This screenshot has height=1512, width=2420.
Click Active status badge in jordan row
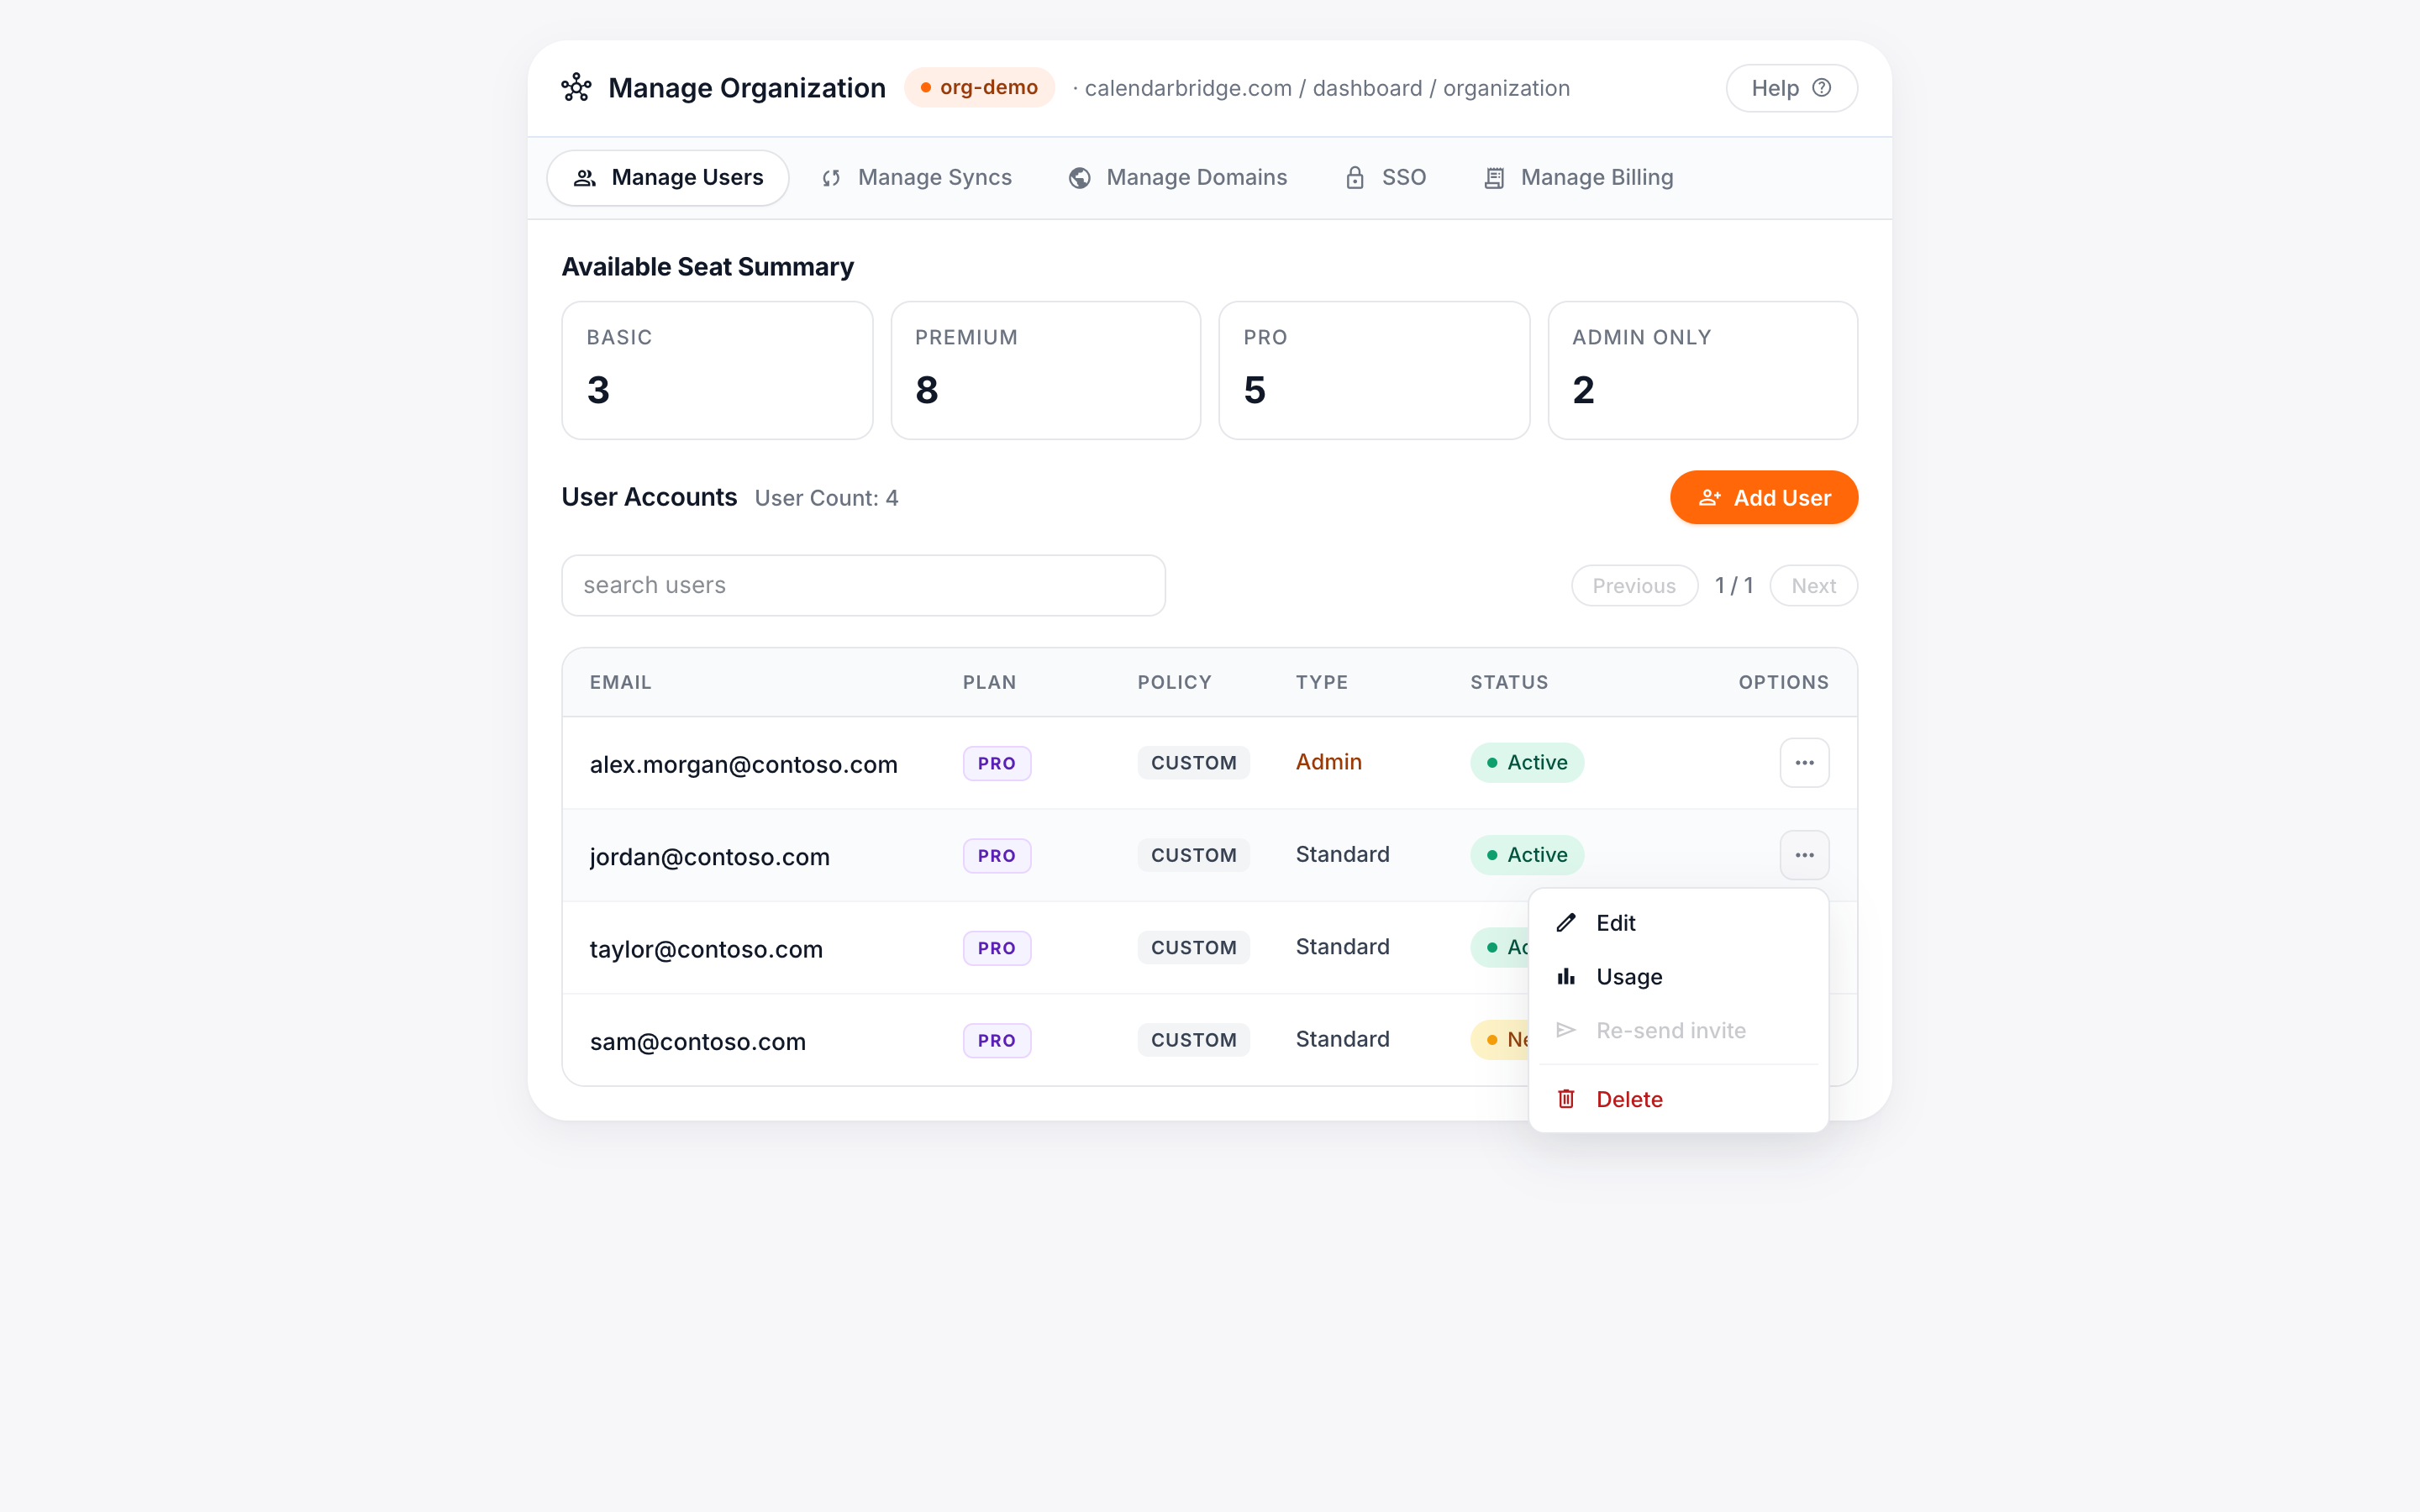[1526, 855]
